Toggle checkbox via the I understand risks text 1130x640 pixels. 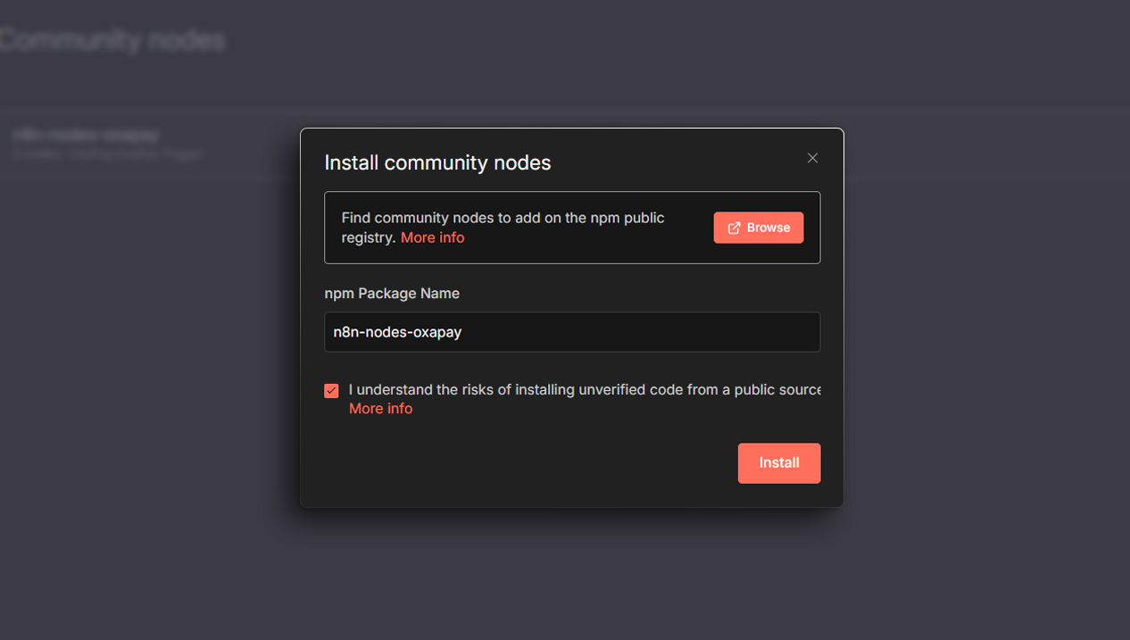click(585, 389)
